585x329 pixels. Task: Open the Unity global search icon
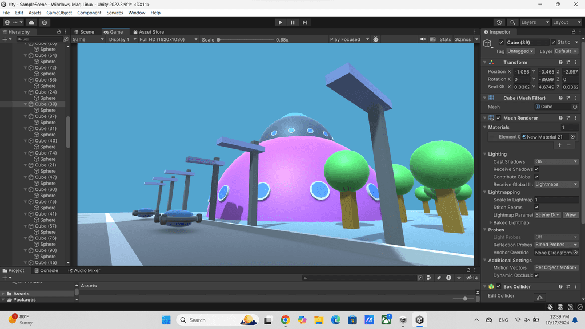(512, 22)
